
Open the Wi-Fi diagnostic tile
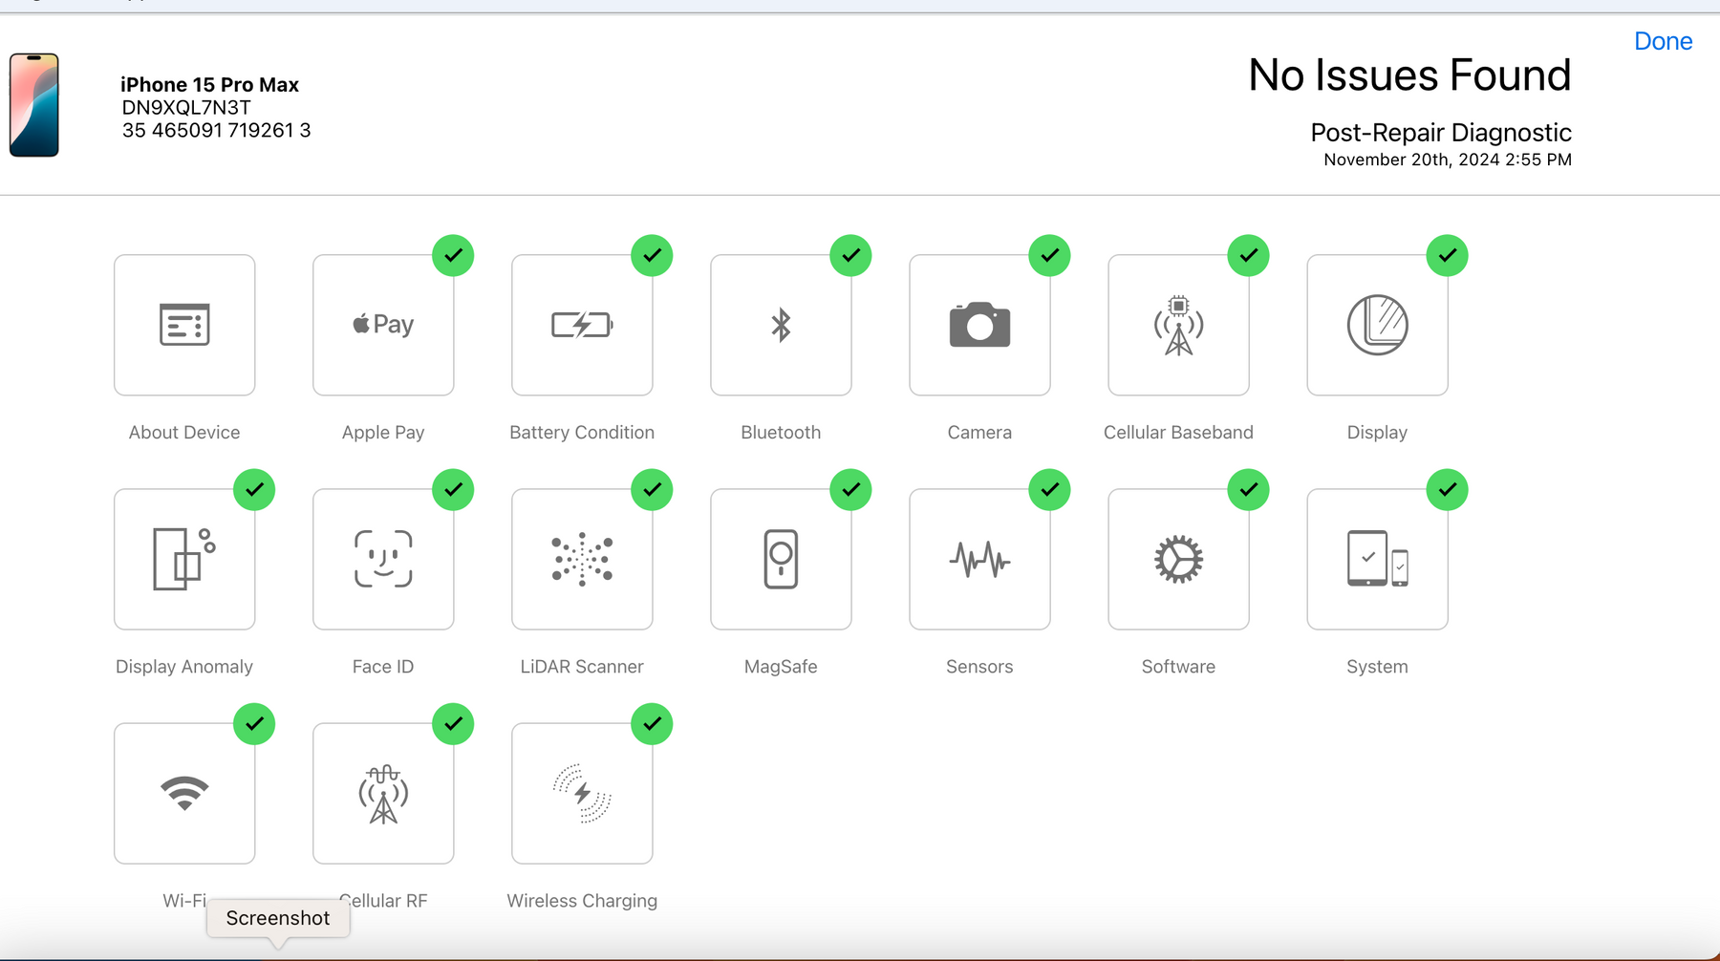click(184, 793)
